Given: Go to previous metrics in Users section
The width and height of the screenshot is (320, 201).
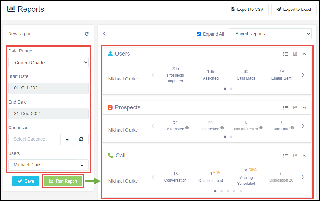Looking at the screenshot, I should pyautogui.click(x=153, y=75).
